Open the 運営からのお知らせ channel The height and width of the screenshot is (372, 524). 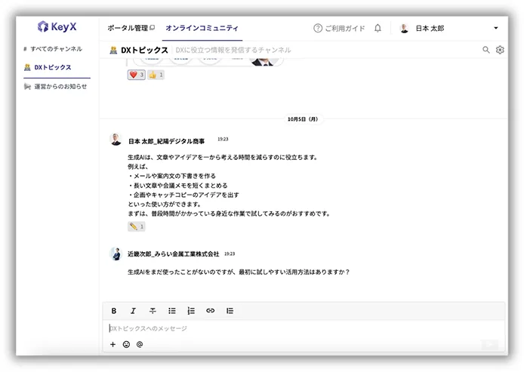click(55, 87)
